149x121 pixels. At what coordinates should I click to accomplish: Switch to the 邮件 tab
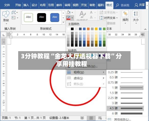pos(59,5)
